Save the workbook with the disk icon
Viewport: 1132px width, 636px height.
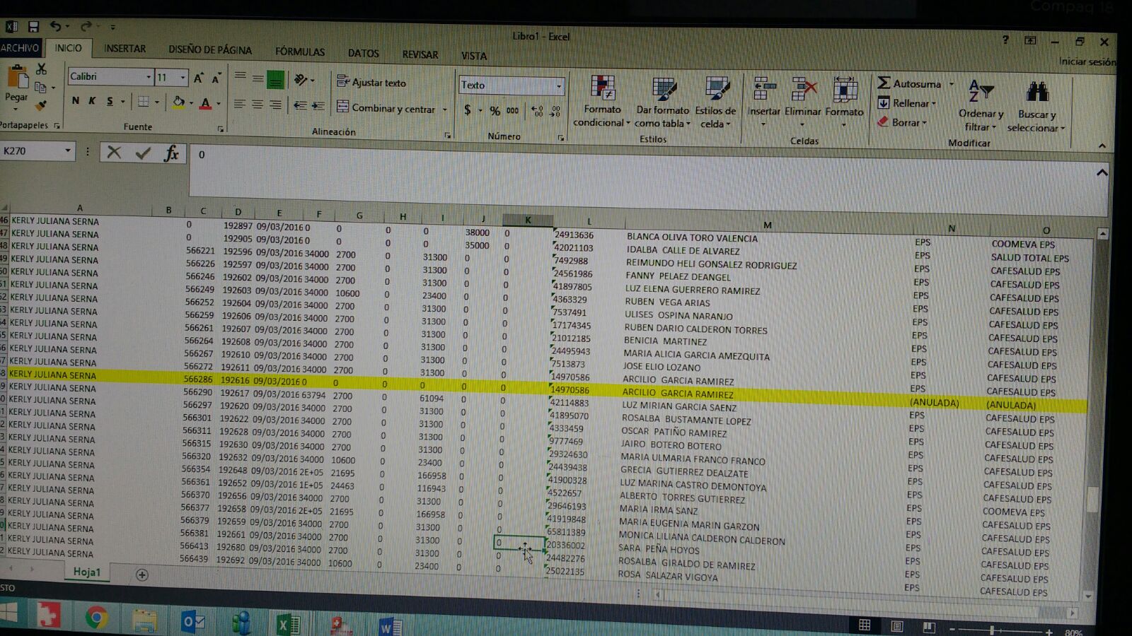pos(33,27)
